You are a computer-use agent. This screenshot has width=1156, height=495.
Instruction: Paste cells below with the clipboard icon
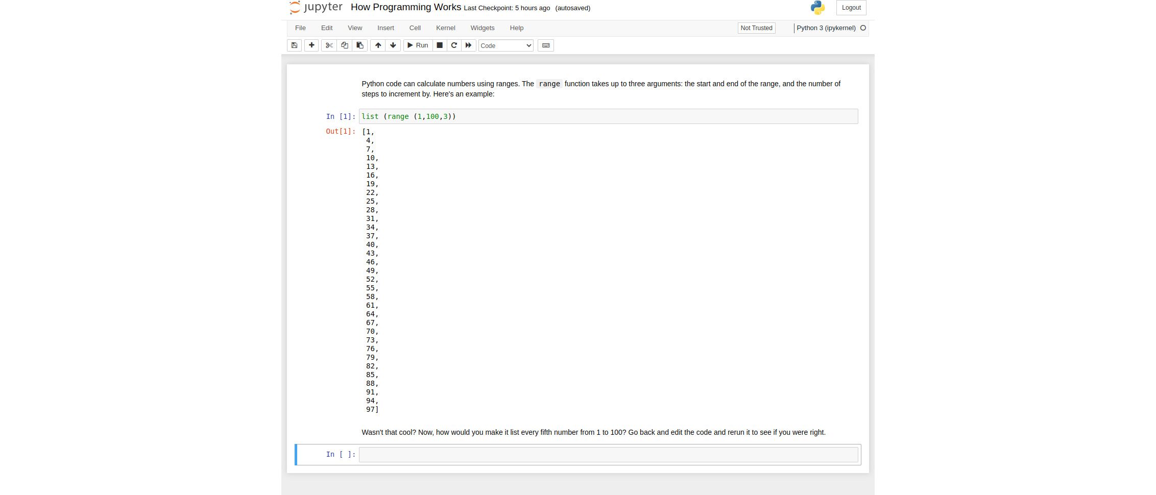pyautogui.click(x=360, y=45)
